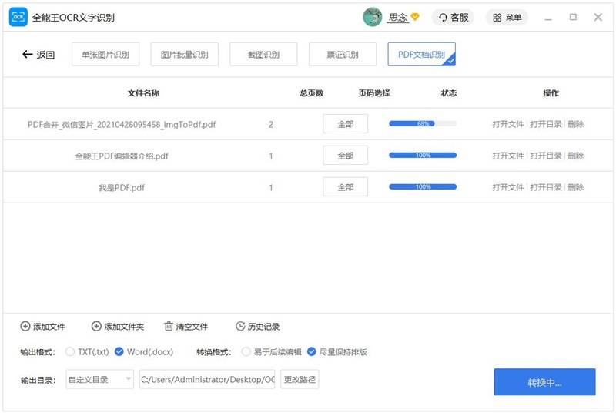This screenshot has width=616, height=413.
Task: Select 易于后续编辑 conversion option
Action: (x=246, y=351)
